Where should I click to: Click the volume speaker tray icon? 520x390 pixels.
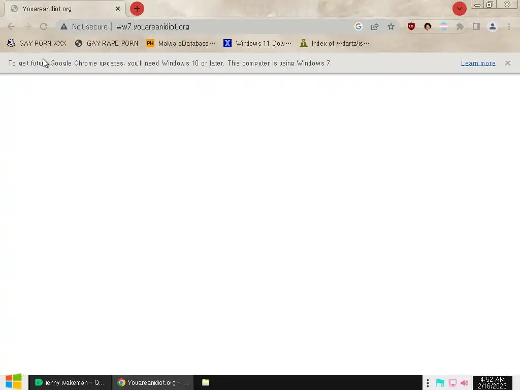coord(465,383)
